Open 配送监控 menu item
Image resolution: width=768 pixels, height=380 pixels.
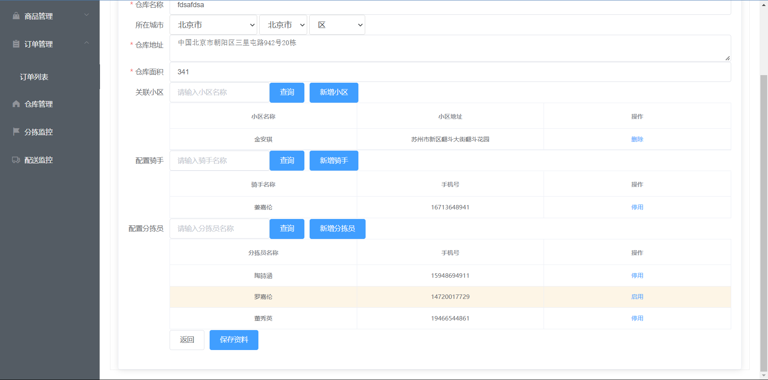click(x=50, y=160)
